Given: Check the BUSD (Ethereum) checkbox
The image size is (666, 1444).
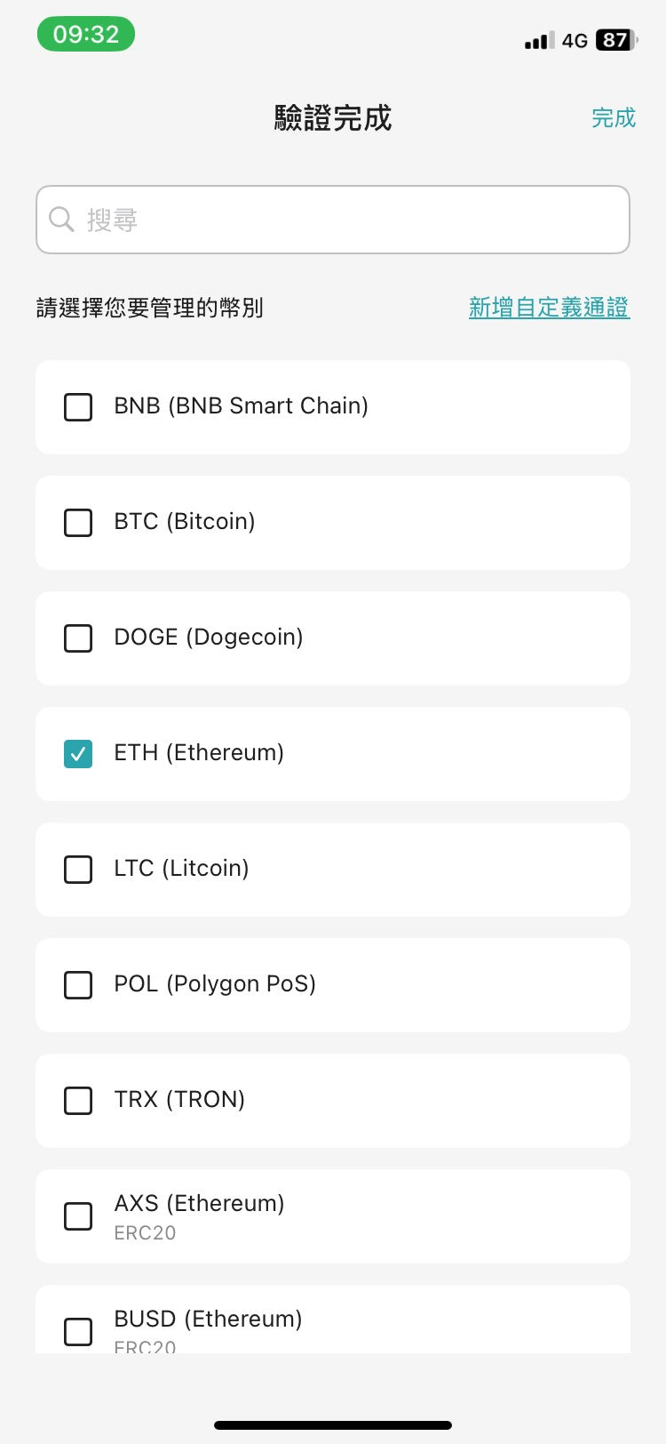Looking at the screenshot, I should click(78, 1331).
